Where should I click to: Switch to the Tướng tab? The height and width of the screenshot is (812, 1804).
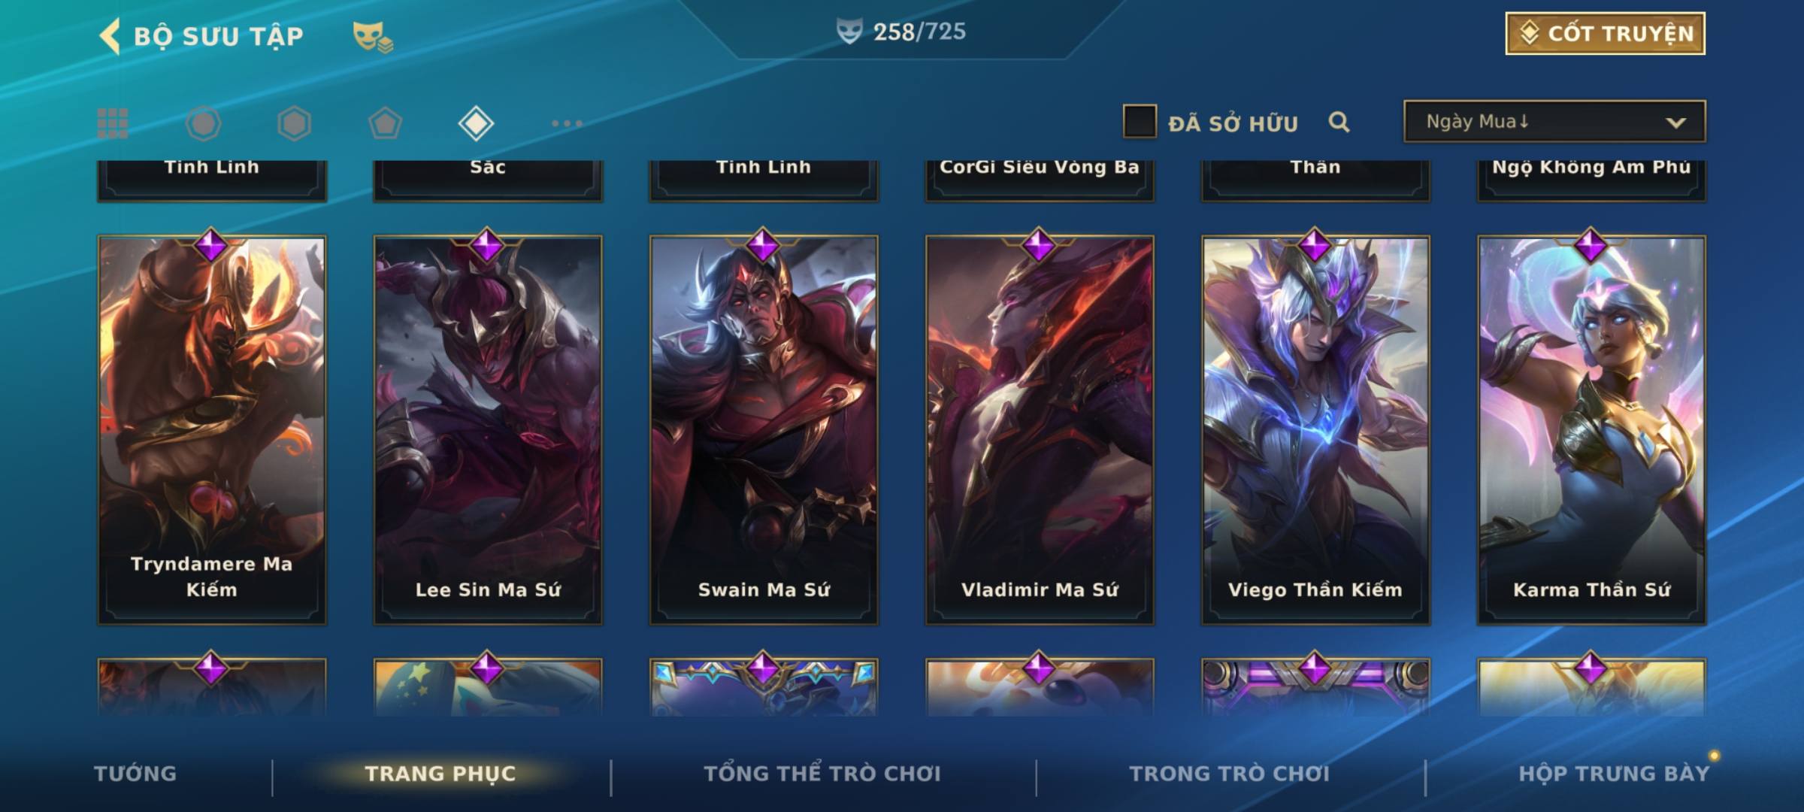135,774
